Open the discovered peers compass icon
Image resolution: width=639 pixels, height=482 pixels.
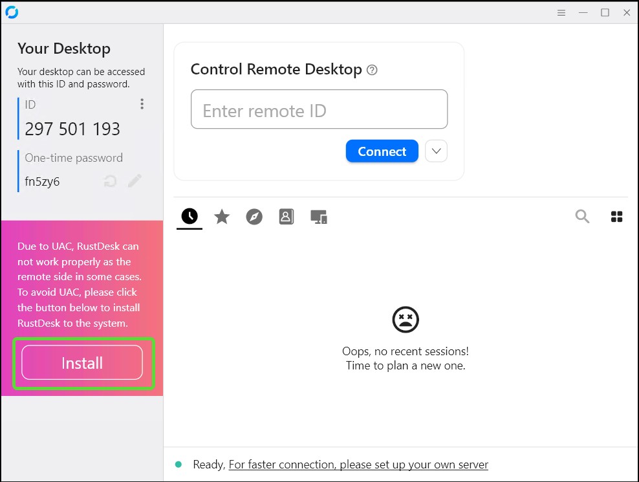point(254,217)
